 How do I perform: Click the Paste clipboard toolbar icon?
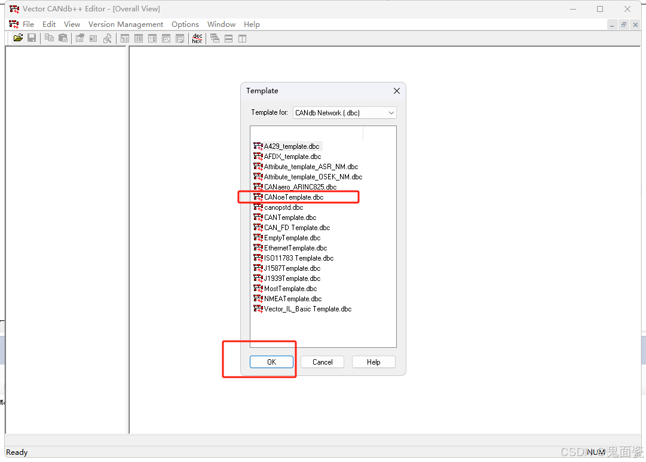pyautogui.click(x=63, y=38)
